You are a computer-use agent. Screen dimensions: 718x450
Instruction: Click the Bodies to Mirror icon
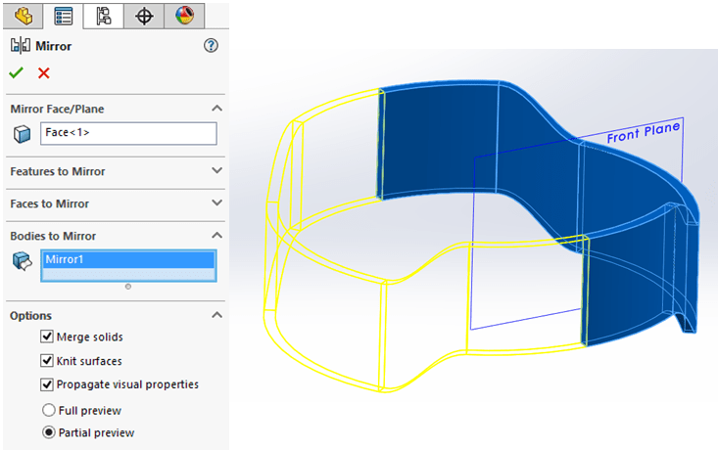[x=22, y=261]
